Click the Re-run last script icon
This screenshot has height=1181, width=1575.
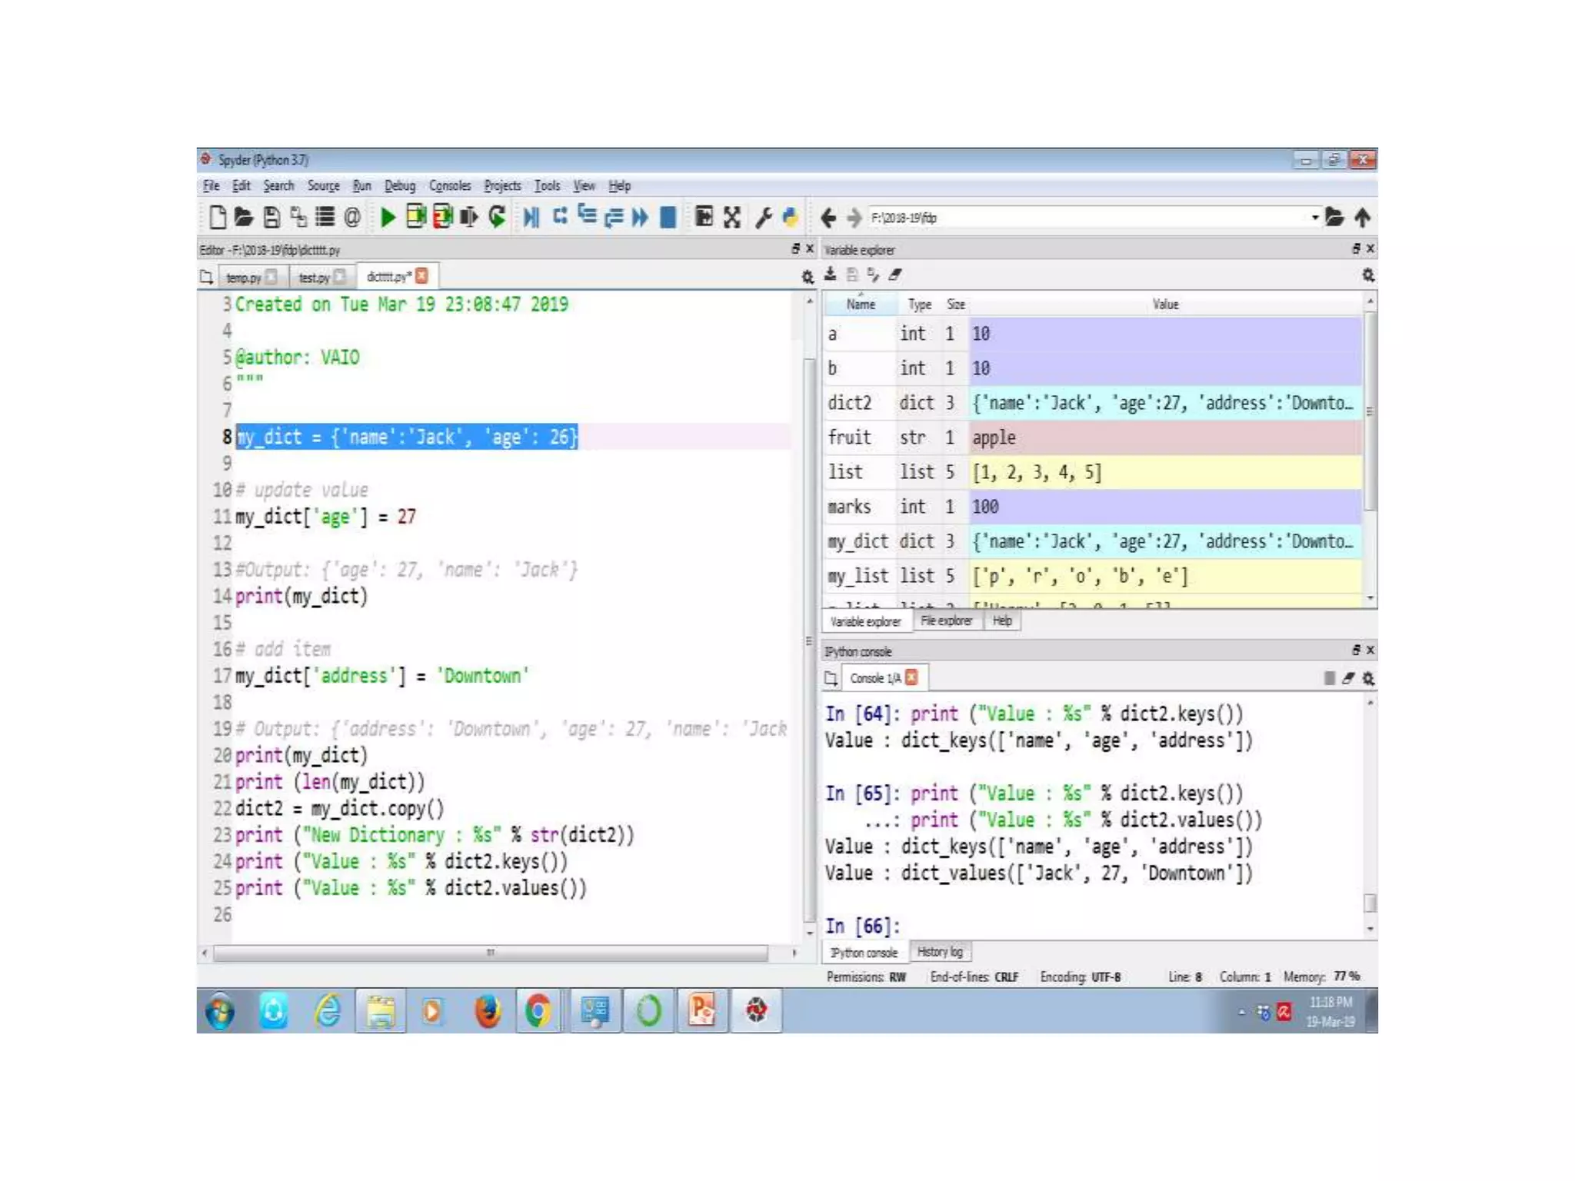(497, 218)
